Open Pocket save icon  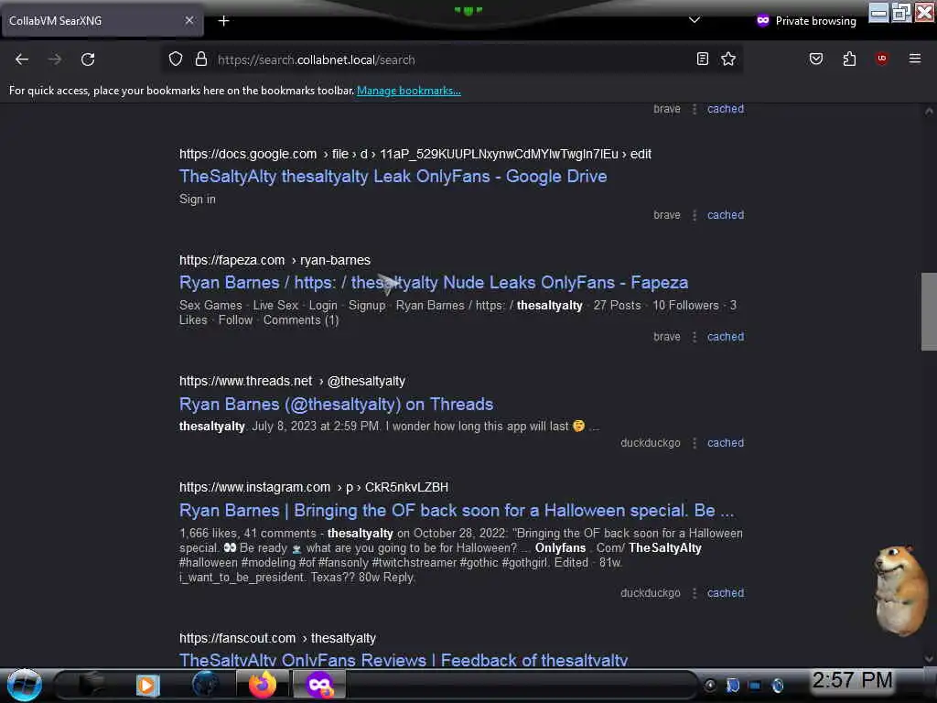[x=816, y=59]
